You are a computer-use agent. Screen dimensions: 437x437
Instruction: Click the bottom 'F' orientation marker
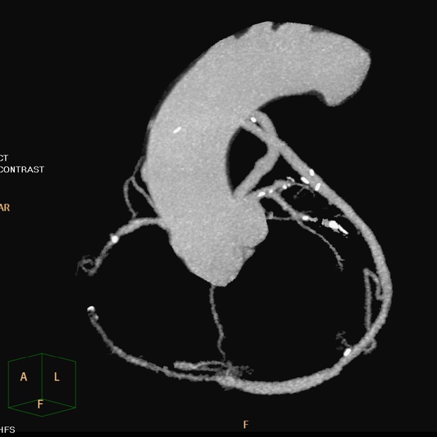point(245,425)
